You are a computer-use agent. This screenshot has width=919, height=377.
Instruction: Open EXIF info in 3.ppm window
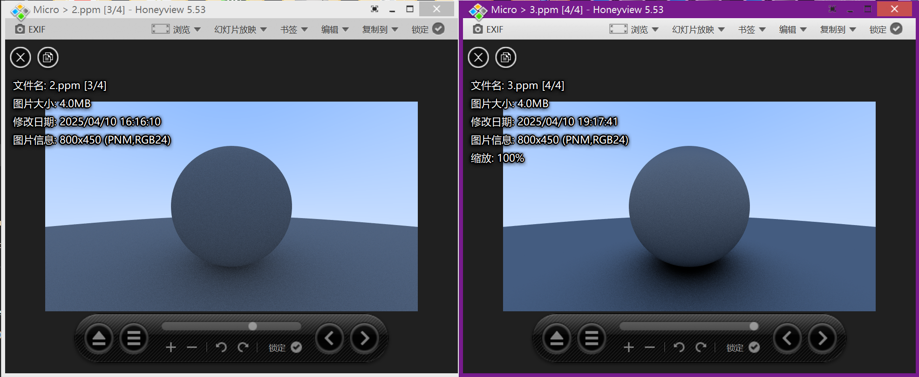488,29
